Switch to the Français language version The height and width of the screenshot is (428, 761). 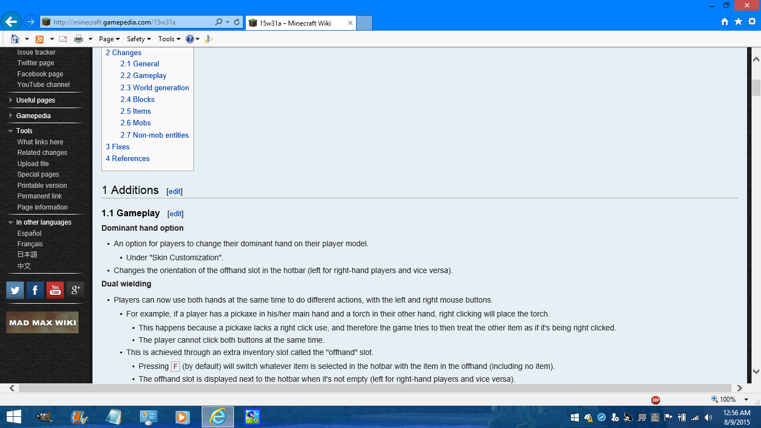click(x=30, y=244)
